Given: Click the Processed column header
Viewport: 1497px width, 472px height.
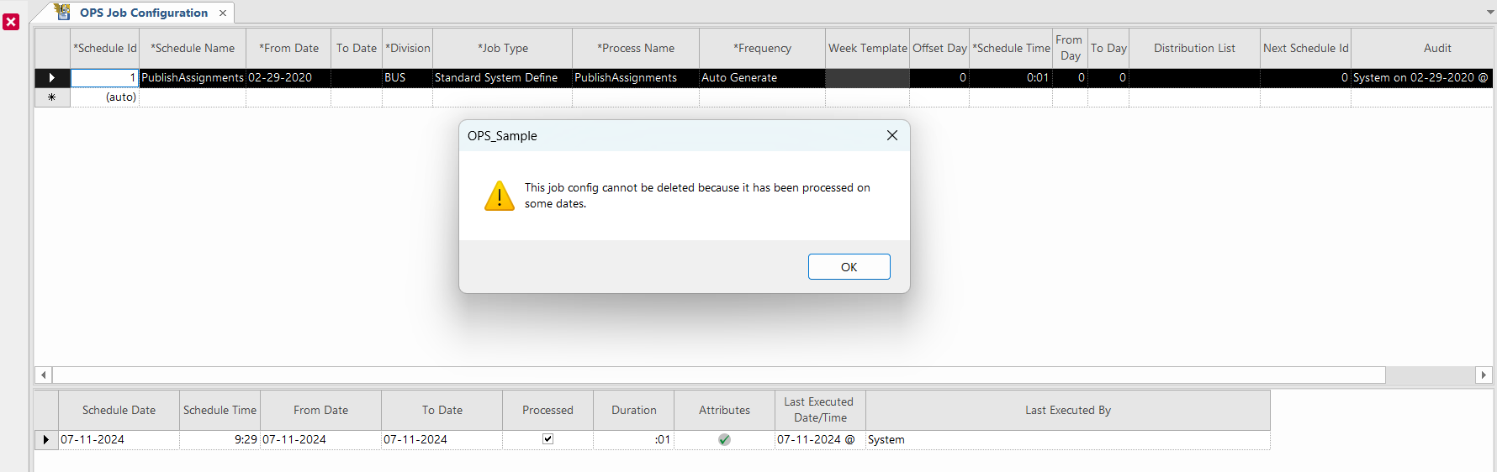Looking at the screenshot, I should [547, 410].
